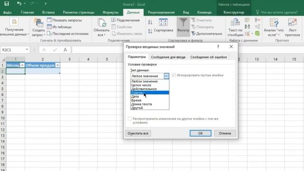Click the dialog help question mark

coord(218,47)
